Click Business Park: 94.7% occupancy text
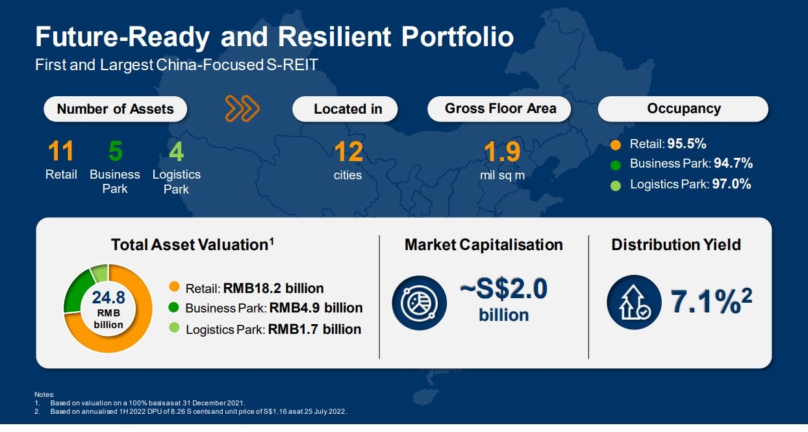 691,164
